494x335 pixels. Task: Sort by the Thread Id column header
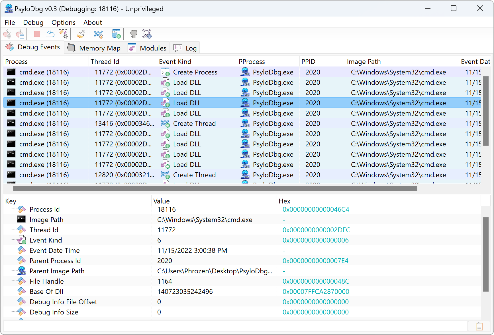[123, 62]
